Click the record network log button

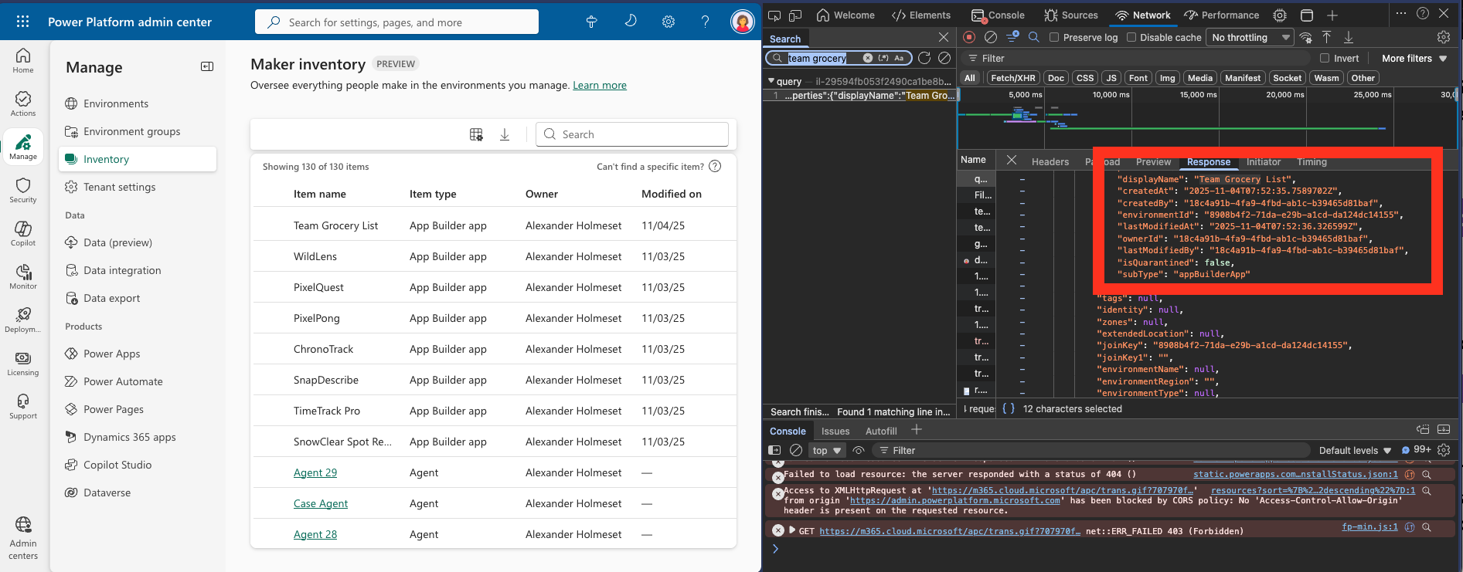coord(969,37)
